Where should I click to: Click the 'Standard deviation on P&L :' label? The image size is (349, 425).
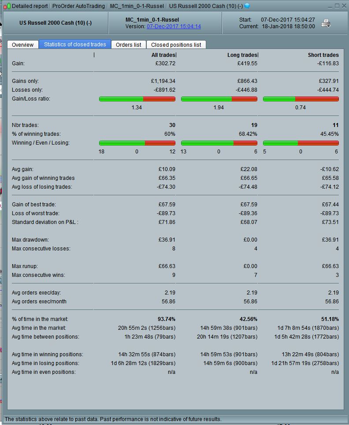45,222
